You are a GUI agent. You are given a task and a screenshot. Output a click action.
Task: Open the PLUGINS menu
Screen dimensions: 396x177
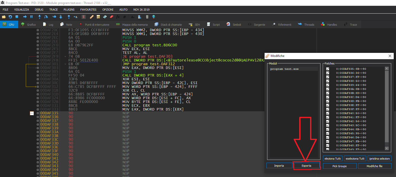pos(69,10)
